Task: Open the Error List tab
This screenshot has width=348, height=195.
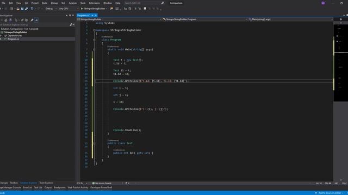Action: tap(28, 187)
